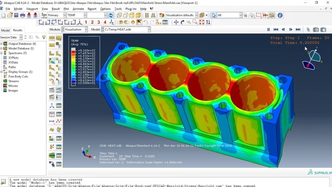Click the Save model database icon

(16, 15)
